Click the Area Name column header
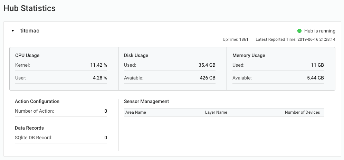 click(135, 112)
